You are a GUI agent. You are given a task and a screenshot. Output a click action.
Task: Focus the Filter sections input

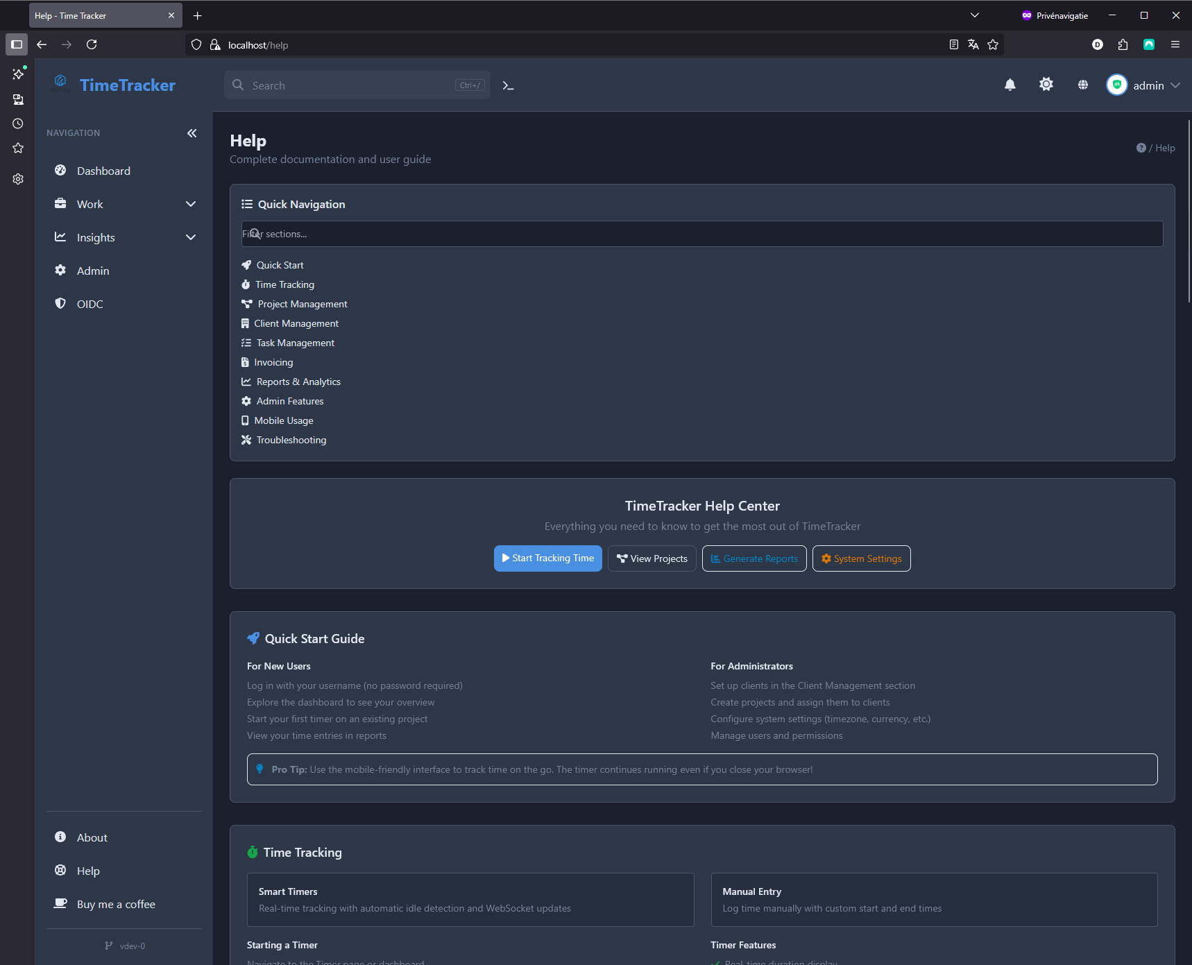pos(701,234)
